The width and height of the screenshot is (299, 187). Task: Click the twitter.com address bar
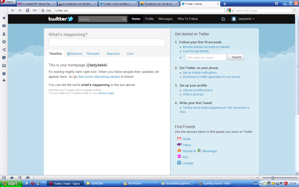[139, 10]
